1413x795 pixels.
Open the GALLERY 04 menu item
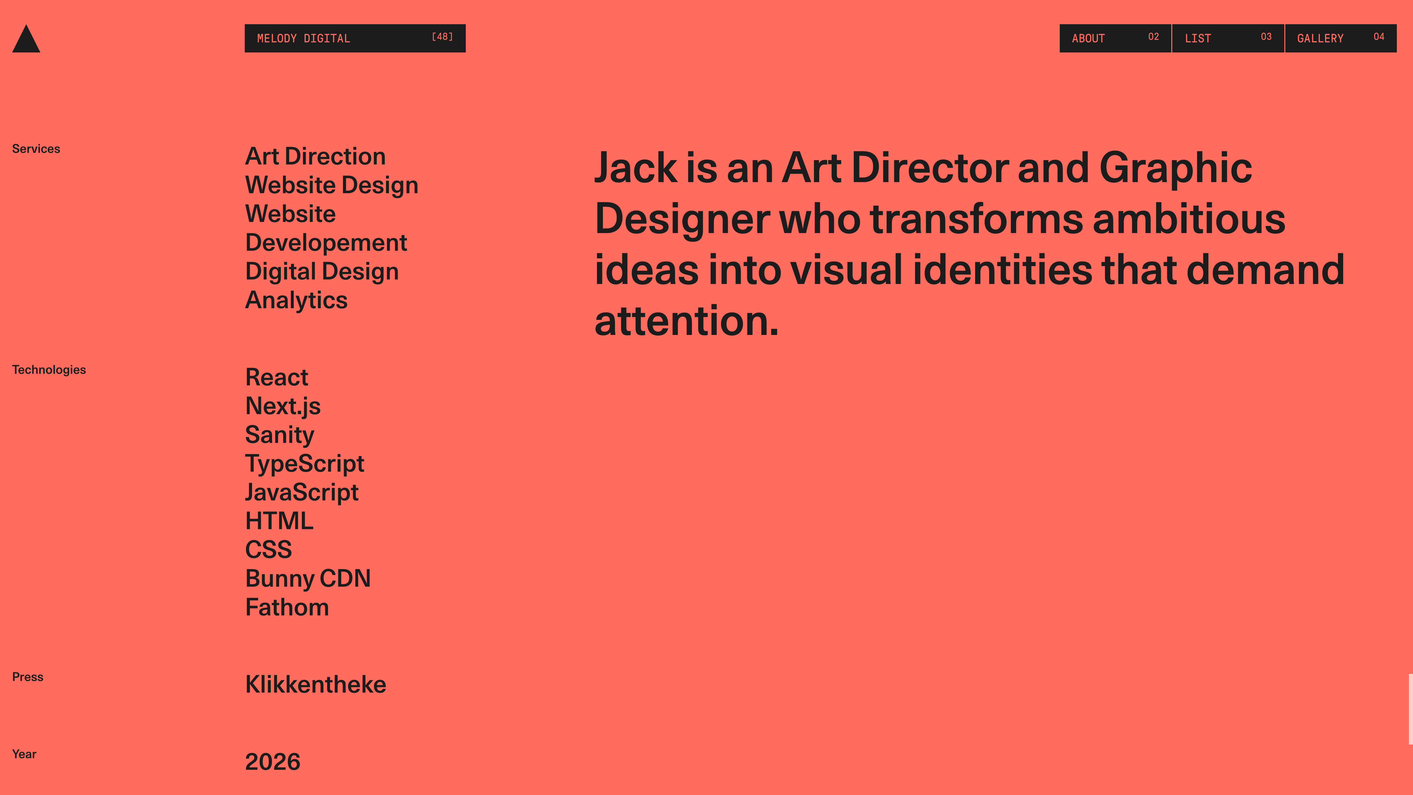click(x=1341, y=38)
